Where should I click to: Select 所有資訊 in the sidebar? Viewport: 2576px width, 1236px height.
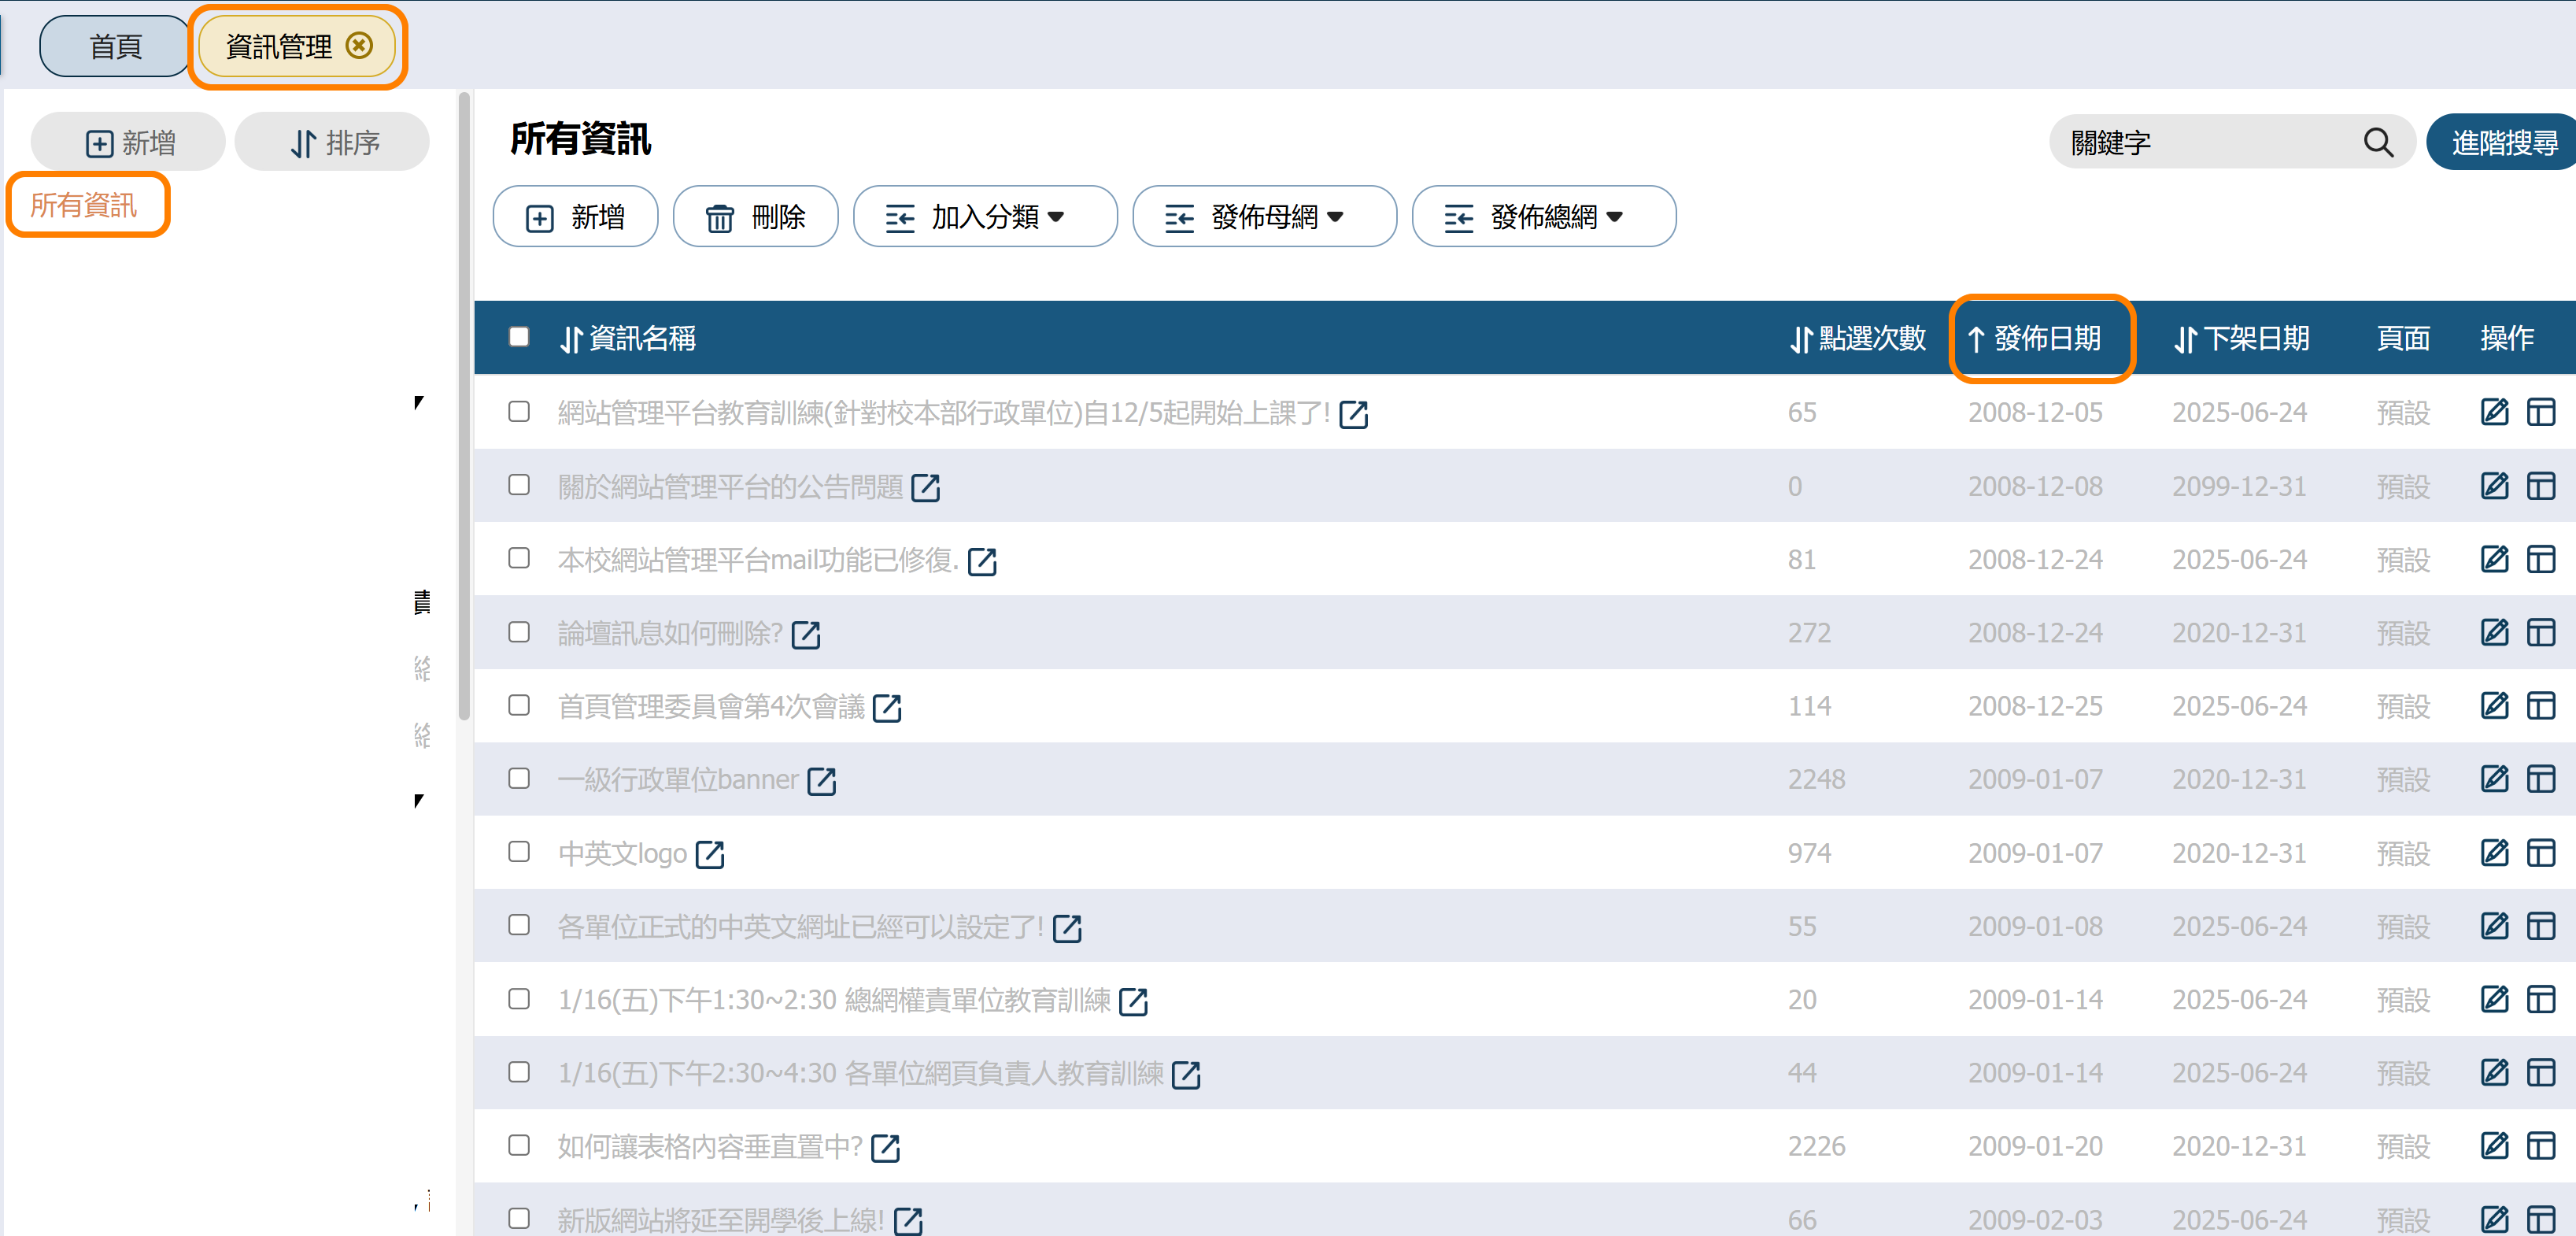pyautogui.click(x=84, y=206)
